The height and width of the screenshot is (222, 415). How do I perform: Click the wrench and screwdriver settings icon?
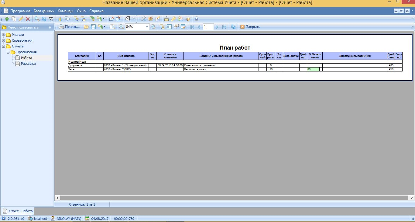tap(143, 19)
